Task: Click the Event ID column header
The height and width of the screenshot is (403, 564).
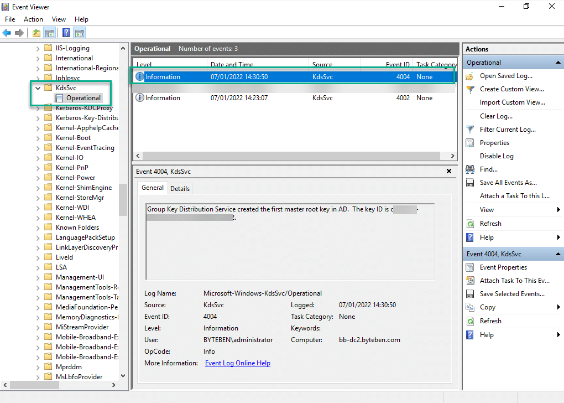Action: pos(387,64)
